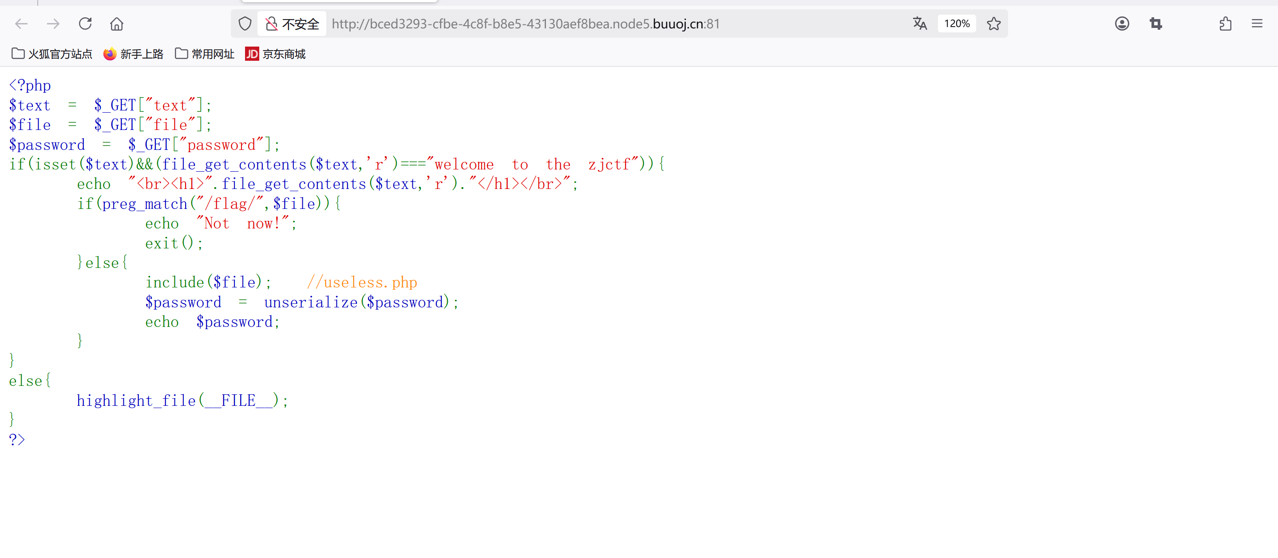Viewport: 1278px width, 558px height.
Task: Click the //useless.php comment text
Action: [x=362, y=283]
